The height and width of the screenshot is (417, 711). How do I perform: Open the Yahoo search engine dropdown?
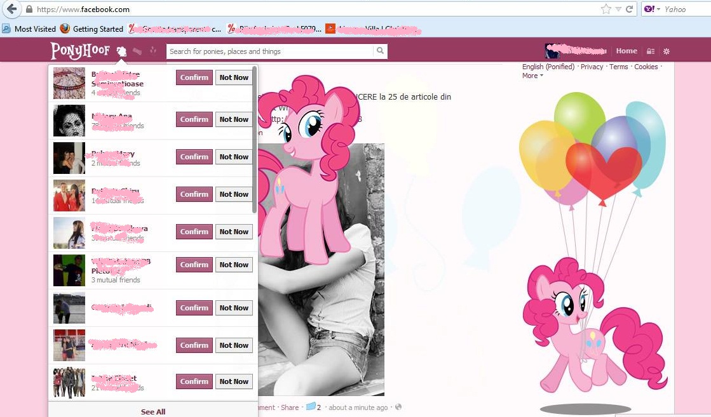(653, 9)
